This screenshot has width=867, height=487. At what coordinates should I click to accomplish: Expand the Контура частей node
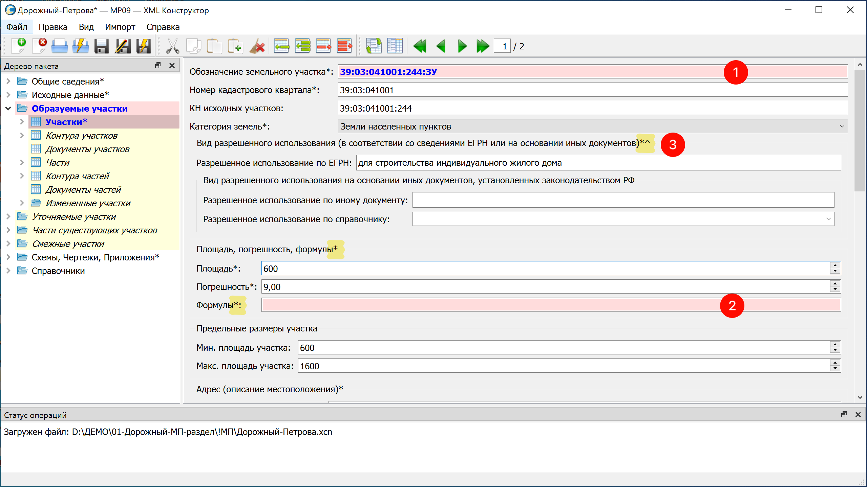coord(22,176)
